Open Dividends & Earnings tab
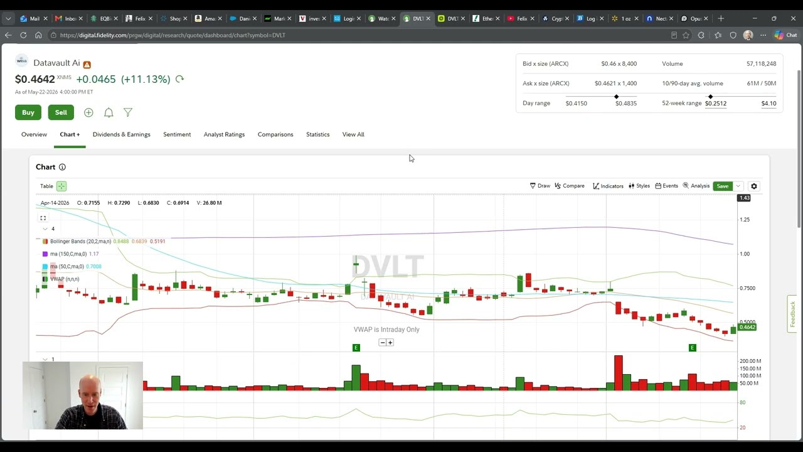 (122, 134)
